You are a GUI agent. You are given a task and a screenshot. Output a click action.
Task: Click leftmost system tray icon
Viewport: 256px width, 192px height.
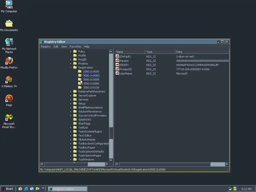click(x=230, y=189)
